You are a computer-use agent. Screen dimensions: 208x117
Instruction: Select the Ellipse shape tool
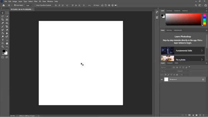(x=3, y=43)
